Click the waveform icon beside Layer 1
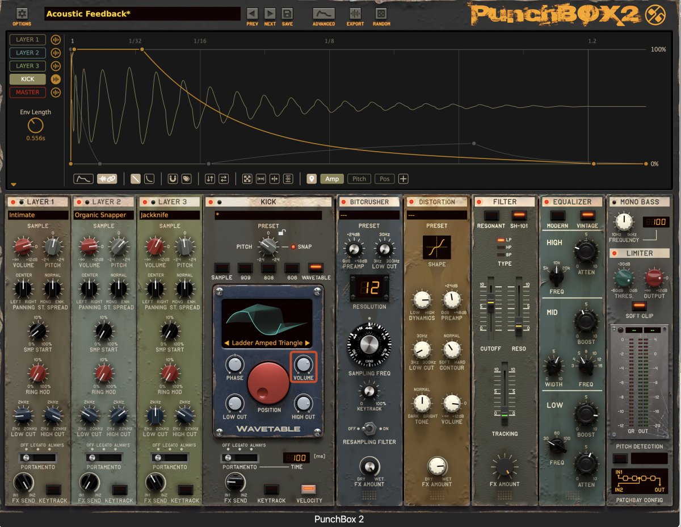 [56, 40]
